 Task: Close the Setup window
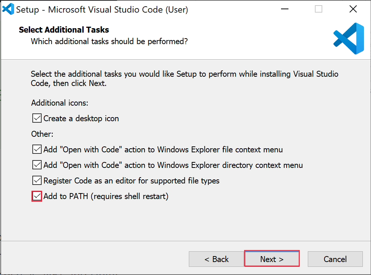point(353,9)
